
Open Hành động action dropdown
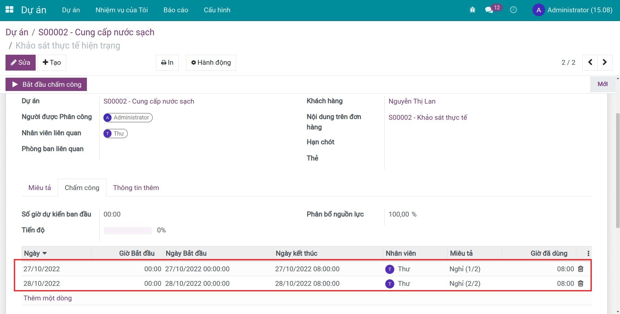211,62
